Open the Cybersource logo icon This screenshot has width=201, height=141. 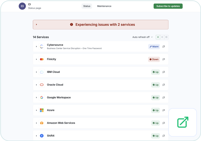point(42,46)
